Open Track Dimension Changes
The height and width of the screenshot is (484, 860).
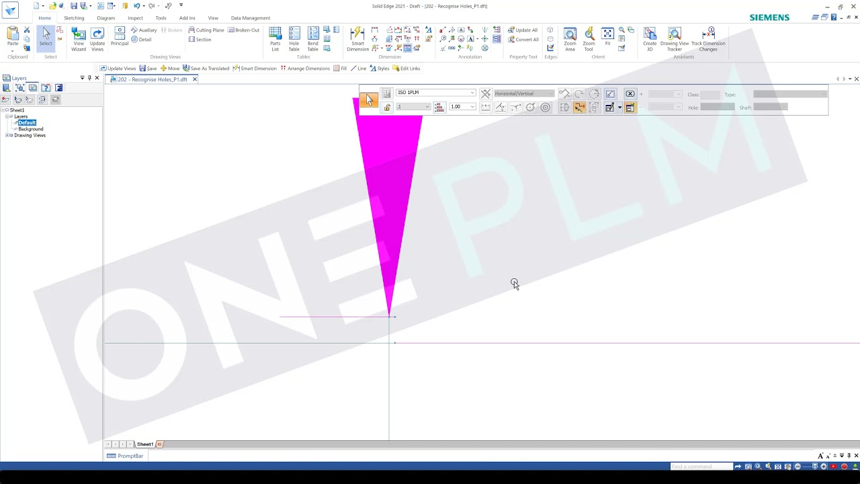[708, 40]
